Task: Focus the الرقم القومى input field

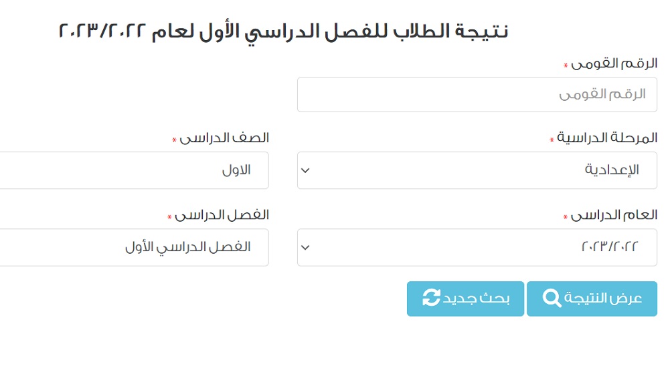Action: click(477, 95)
